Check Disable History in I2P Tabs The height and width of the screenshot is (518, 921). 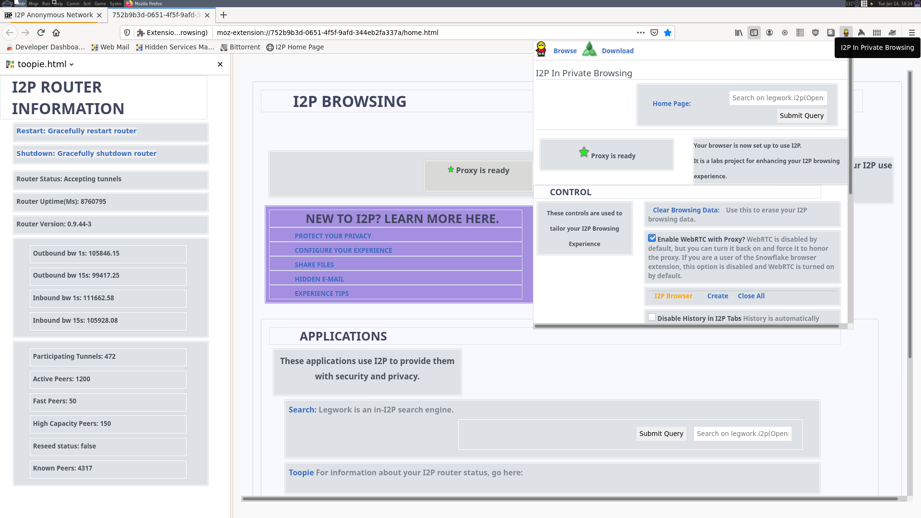pyautogui.click(x=651, y=317)
